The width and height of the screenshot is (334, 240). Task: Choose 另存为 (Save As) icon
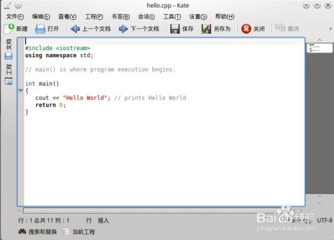click(x=206, y=29)
